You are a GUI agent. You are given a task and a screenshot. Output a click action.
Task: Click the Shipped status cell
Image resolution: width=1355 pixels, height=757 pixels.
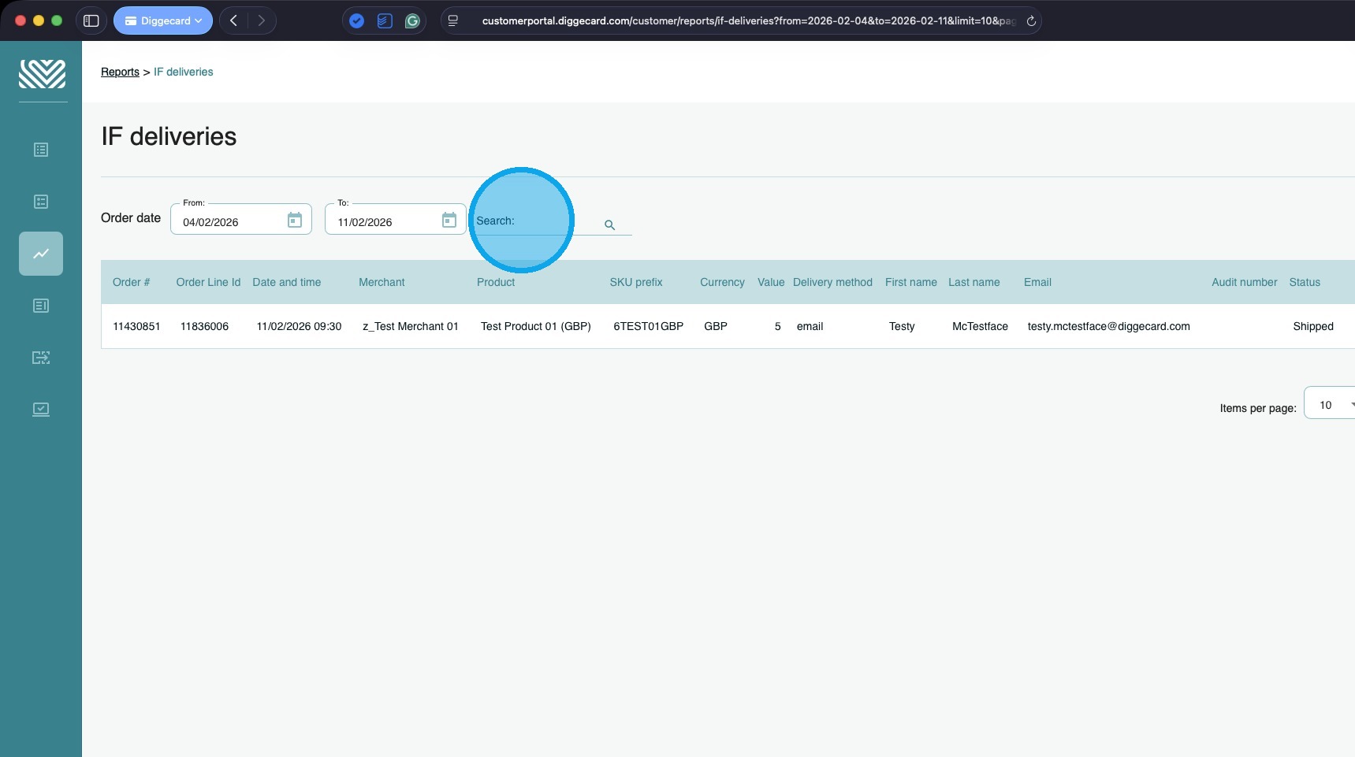click(1313, 326)
